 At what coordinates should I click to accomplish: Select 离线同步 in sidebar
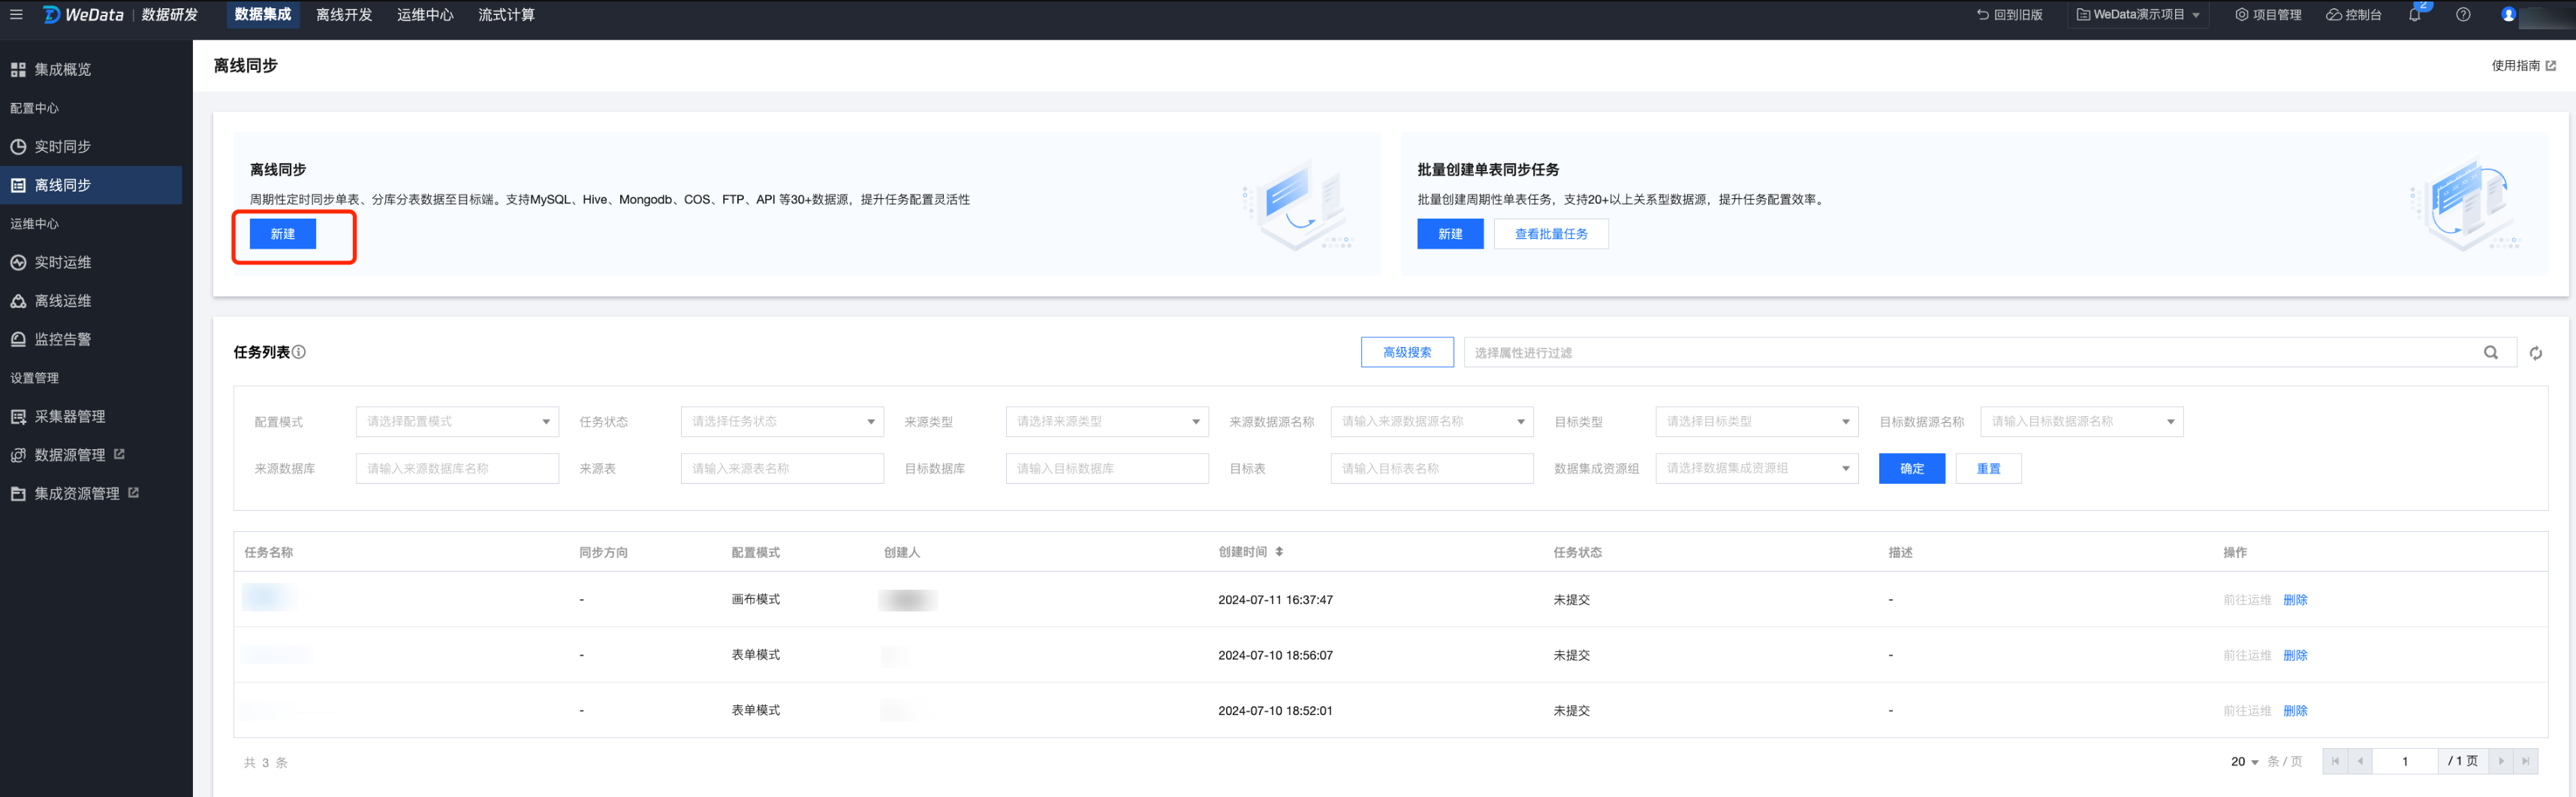tap(91, 185)
